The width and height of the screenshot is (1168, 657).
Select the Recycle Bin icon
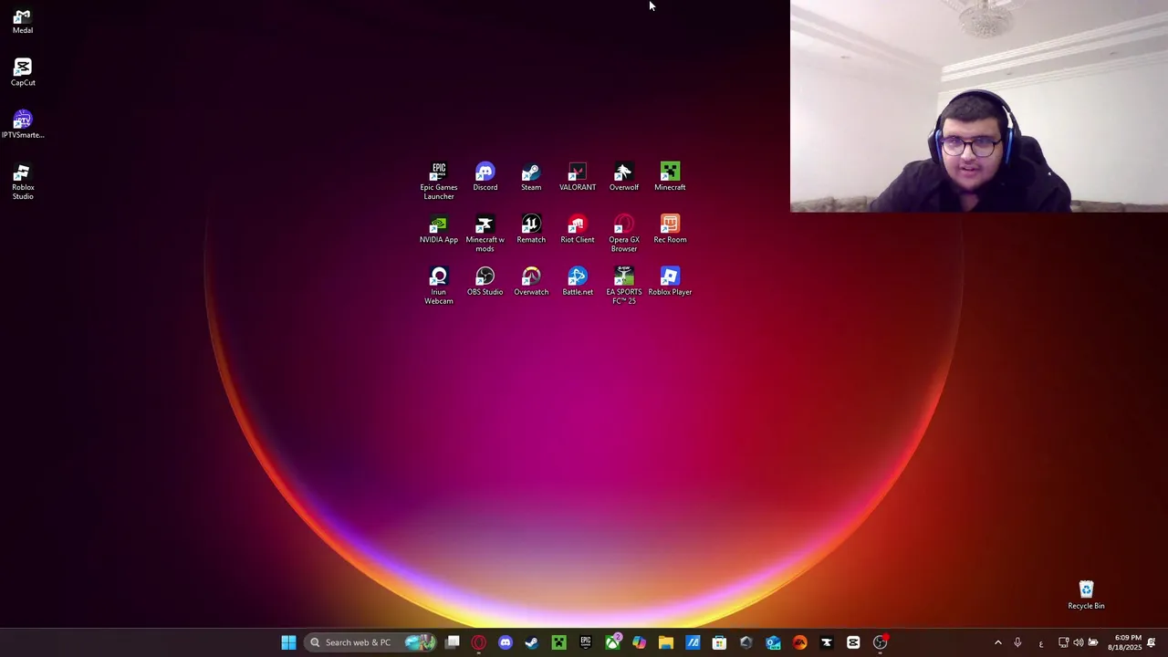pos(1086,595)
